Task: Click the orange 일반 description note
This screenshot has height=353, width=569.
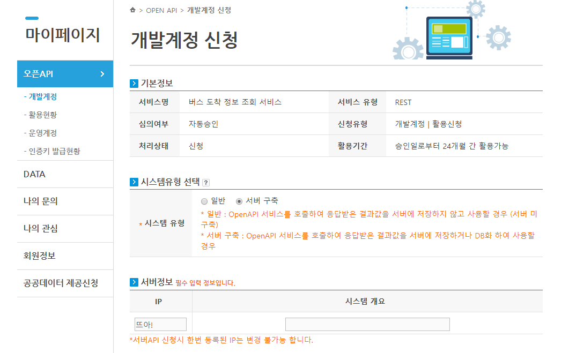Action: pos(368,219)
